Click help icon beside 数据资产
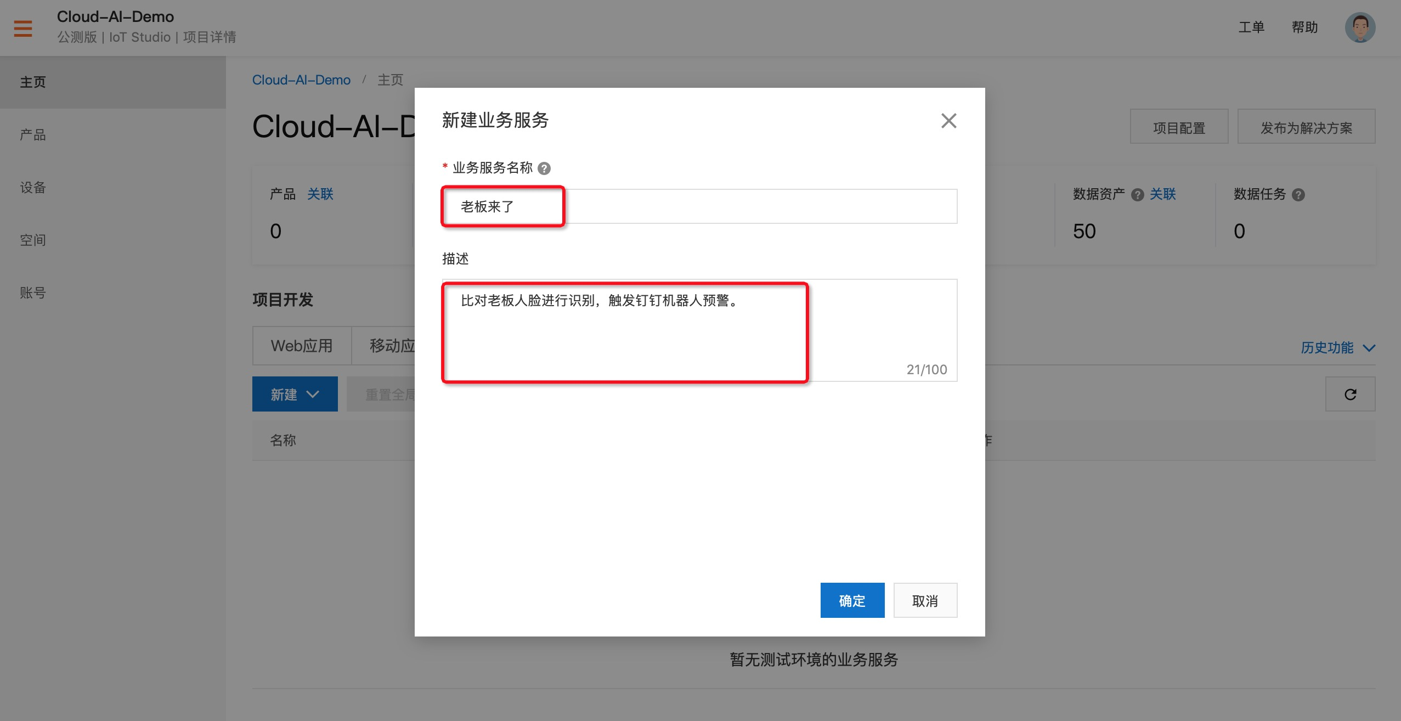Image resolution: width=1401 pixels, height=721 pixels. pos(1138,195)
